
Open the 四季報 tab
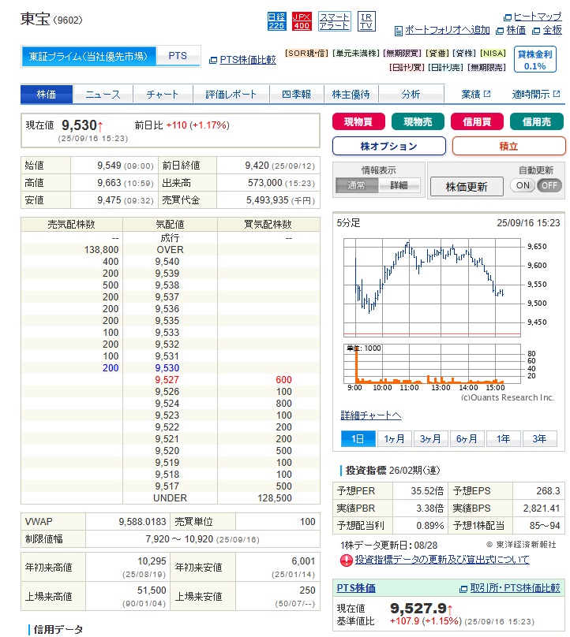click(296, 95)
